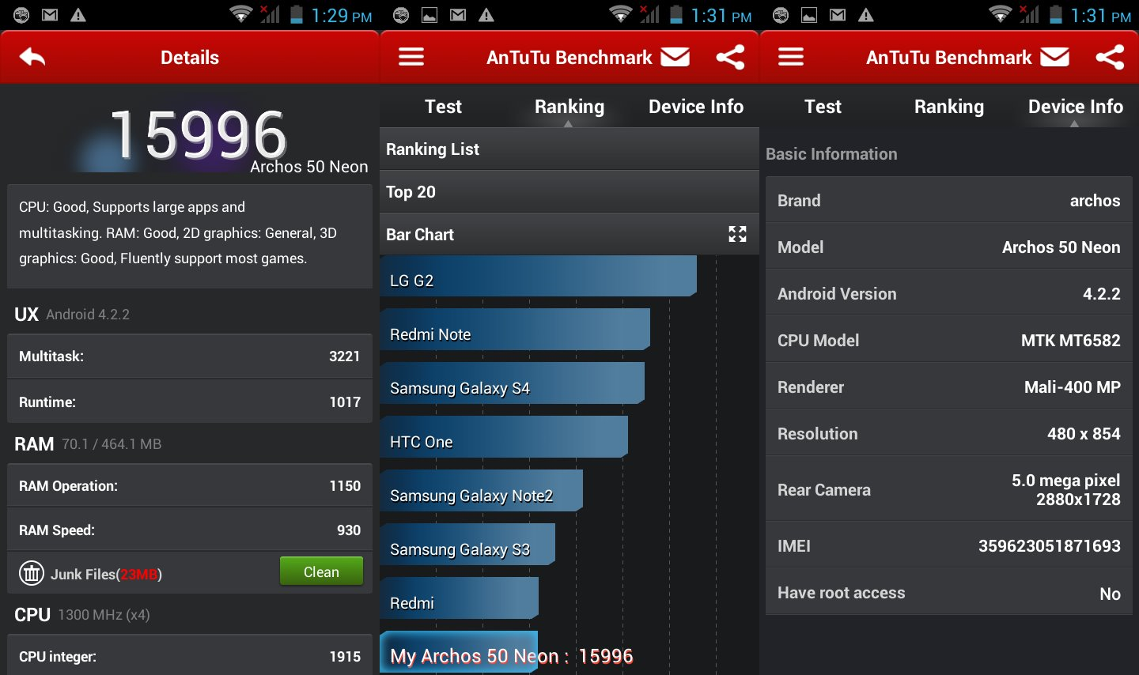
Task: Open the hamburger menu on the Device Info screen
Action: (791, 57)
